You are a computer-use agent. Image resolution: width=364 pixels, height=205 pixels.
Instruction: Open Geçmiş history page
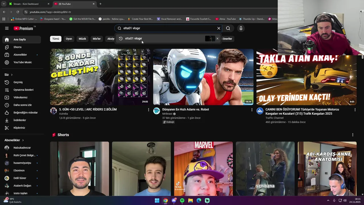click(x=22, y=82)
